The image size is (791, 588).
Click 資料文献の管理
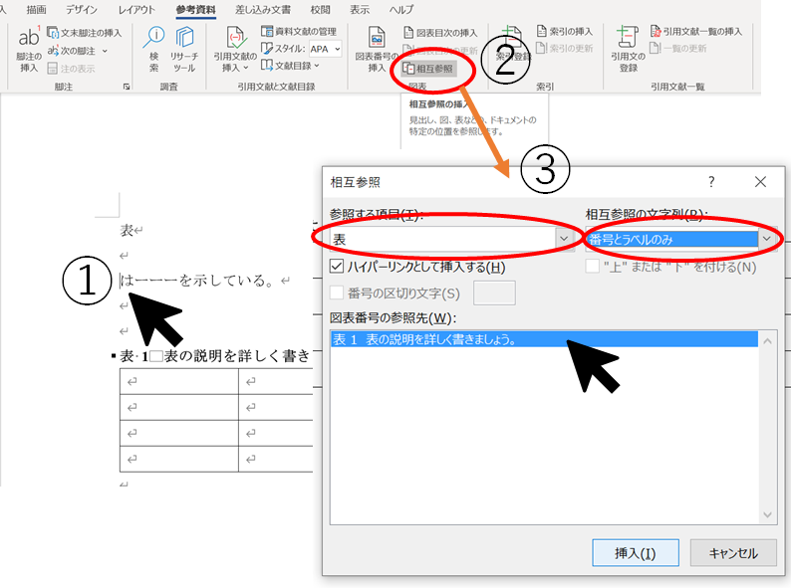(x=299, y=31)
